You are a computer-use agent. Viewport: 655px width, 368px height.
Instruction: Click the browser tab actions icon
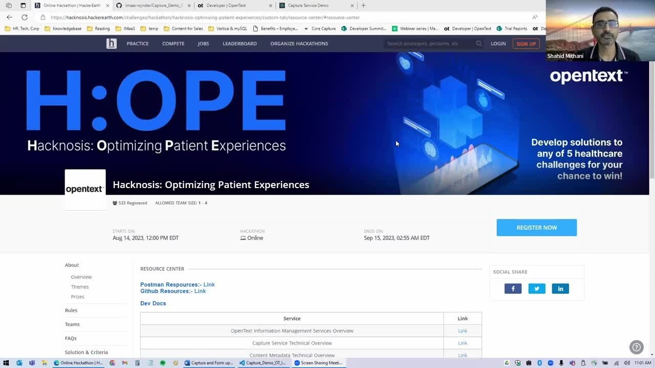[23, 5]
